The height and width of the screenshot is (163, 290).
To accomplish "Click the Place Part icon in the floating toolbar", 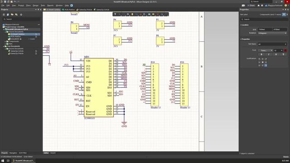I will pyautogui.click(x=132, y=14).
